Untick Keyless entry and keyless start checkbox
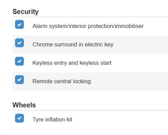This screenshot has height=135, width=168. 19,61
